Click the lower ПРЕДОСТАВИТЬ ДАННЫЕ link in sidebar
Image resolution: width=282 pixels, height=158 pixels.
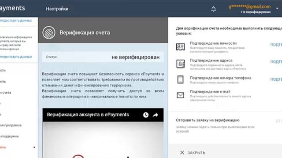pyautogui.click(x=16, y=57)
